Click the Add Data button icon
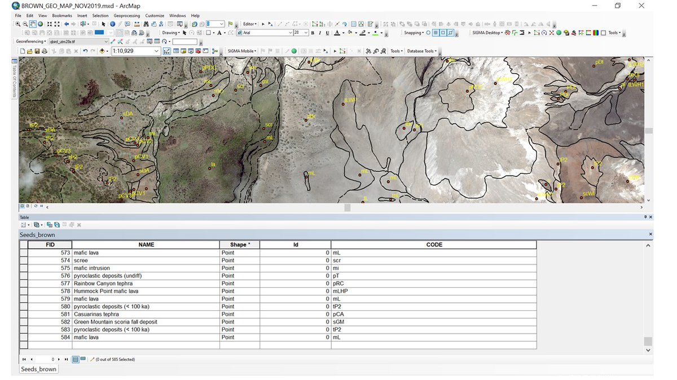 [102, 51]
